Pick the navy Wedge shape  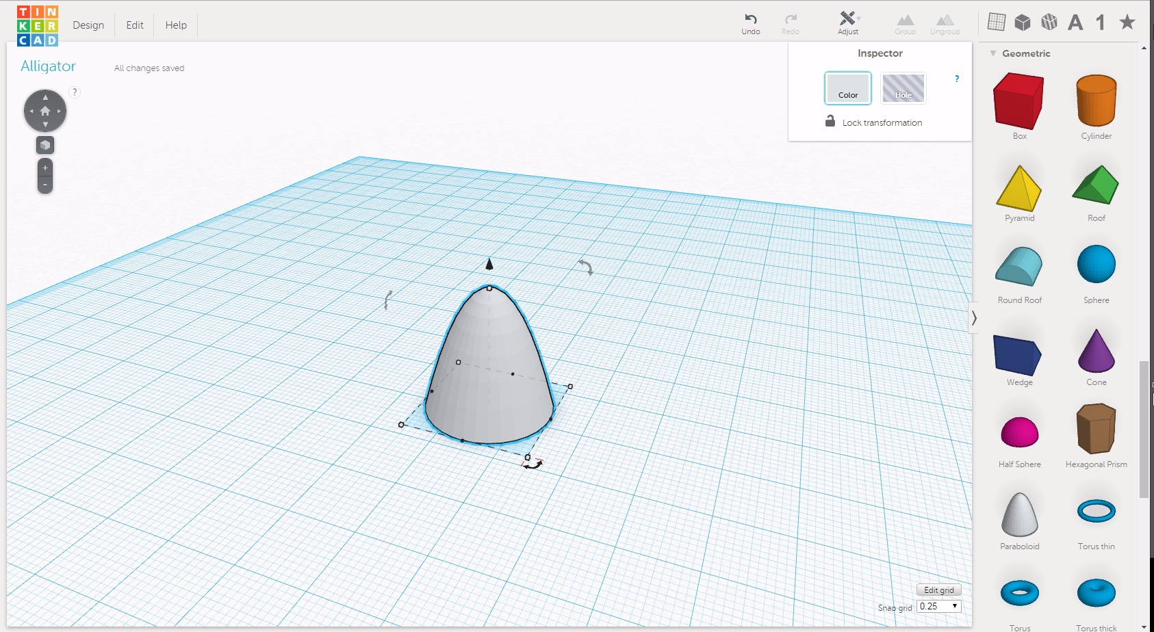click(1018, 355)
